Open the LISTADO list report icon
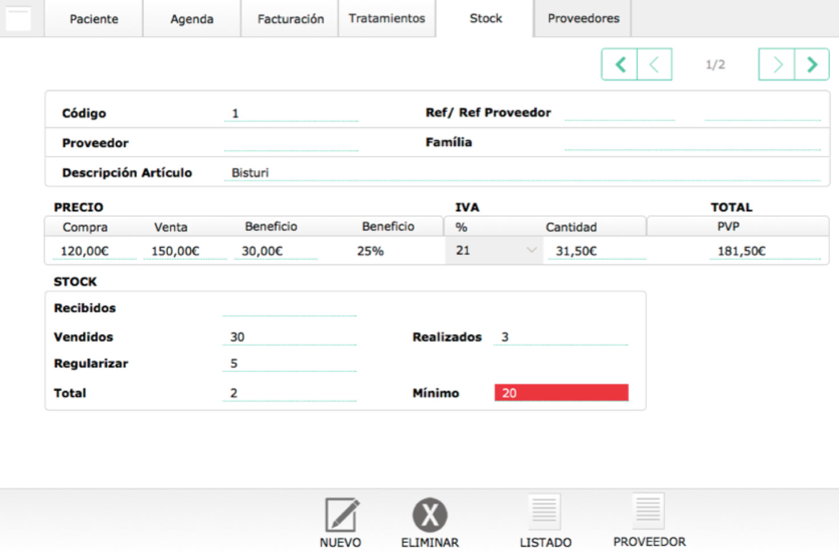Viewport: 839px width, 553px height. 544,512
